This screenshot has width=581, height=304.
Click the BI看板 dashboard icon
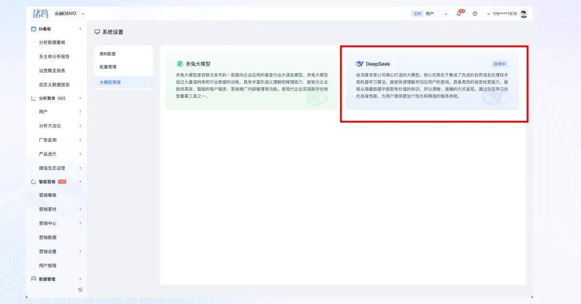34,29
